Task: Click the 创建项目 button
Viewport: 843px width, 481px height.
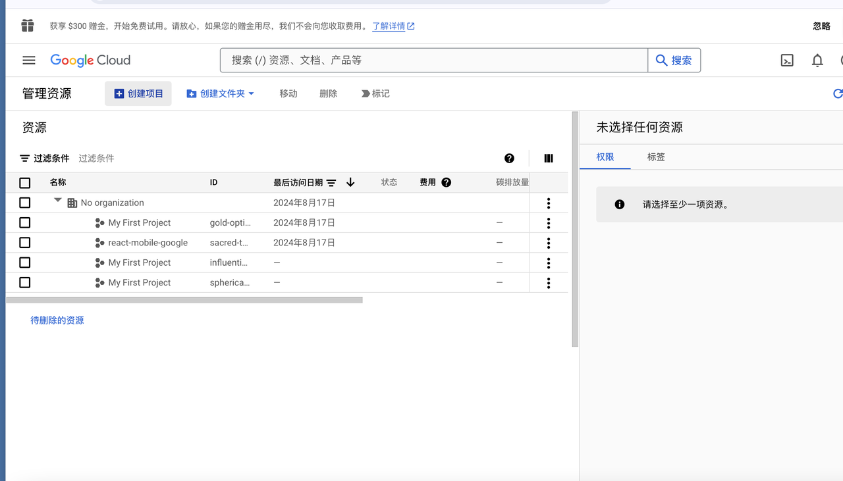Action: tap(138, 93)
